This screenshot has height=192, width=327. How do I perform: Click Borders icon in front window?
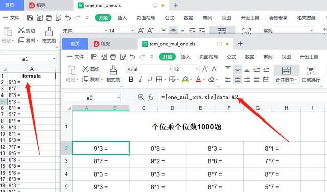159,79
